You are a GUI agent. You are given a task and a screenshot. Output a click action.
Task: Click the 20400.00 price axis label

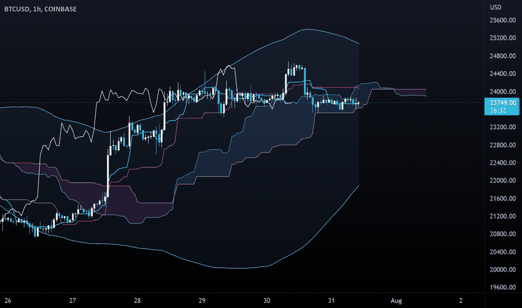click(x=503, y=252)
